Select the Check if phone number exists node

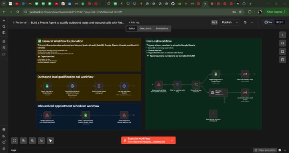click(x=85, y=115)
